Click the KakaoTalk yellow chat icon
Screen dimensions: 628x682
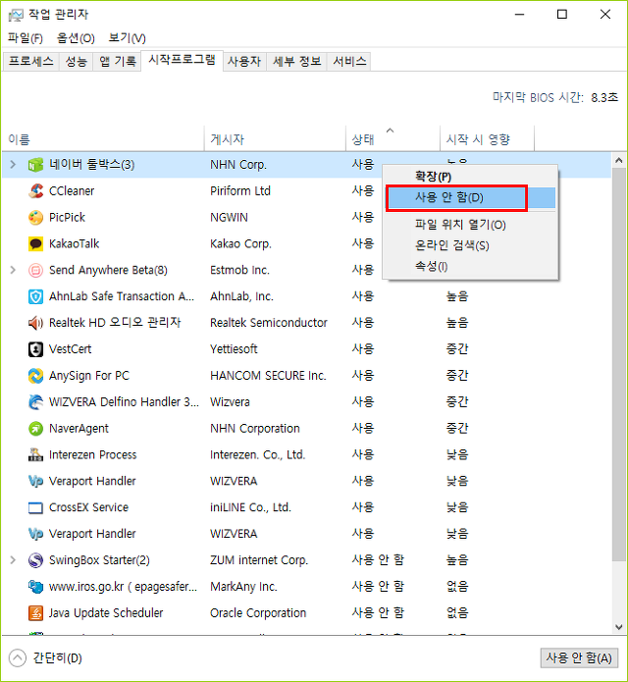click(x=35, y=243)
